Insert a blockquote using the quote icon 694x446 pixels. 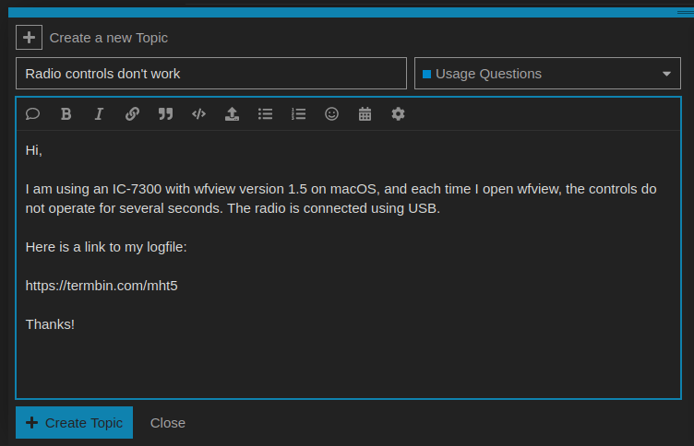(165, 114)
